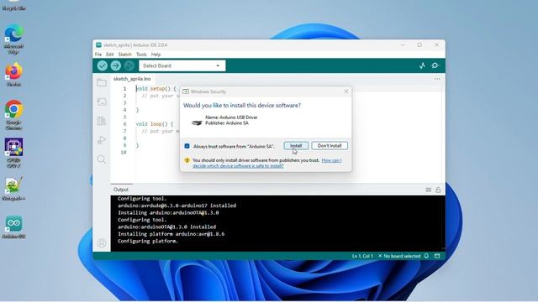Toggle Always trust software from Arduino SA checkbox
Screen dimensions: 538x302
point(187,146)
